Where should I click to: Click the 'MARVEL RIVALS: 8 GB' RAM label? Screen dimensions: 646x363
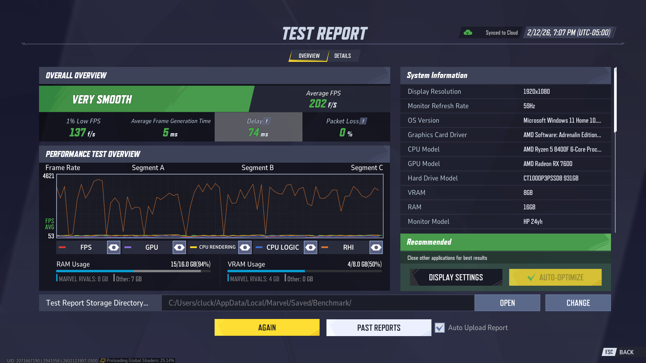(83, 279)
